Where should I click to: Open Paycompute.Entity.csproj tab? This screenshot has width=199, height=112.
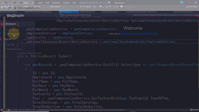[183, 12]
